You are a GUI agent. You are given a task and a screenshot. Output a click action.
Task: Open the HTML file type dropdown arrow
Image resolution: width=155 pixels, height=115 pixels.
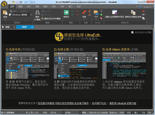(81, 113)
